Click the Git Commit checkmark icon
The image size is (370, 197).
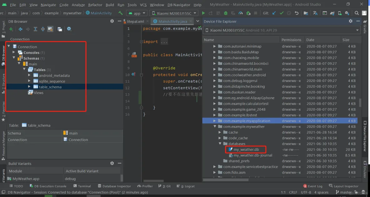[281, 13]
